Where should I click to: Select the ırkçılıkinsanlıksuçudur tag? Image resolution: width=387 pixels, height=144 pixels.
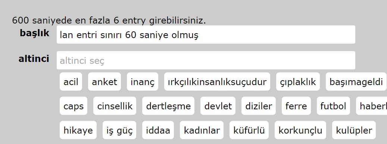click(x=217, y=82)
